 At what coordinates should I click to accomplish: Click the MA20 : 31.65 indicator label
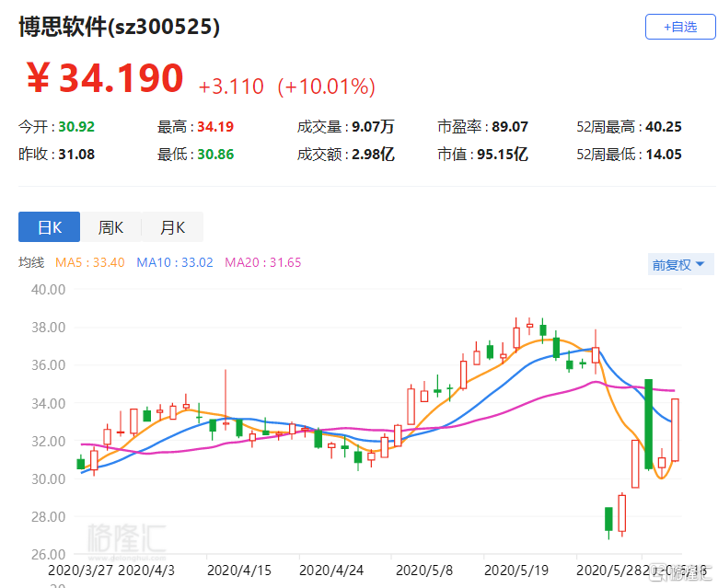pos(263,262)
